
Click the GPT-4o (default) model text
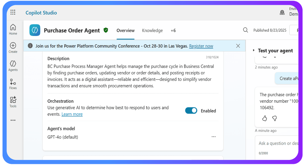pos(63,137)
